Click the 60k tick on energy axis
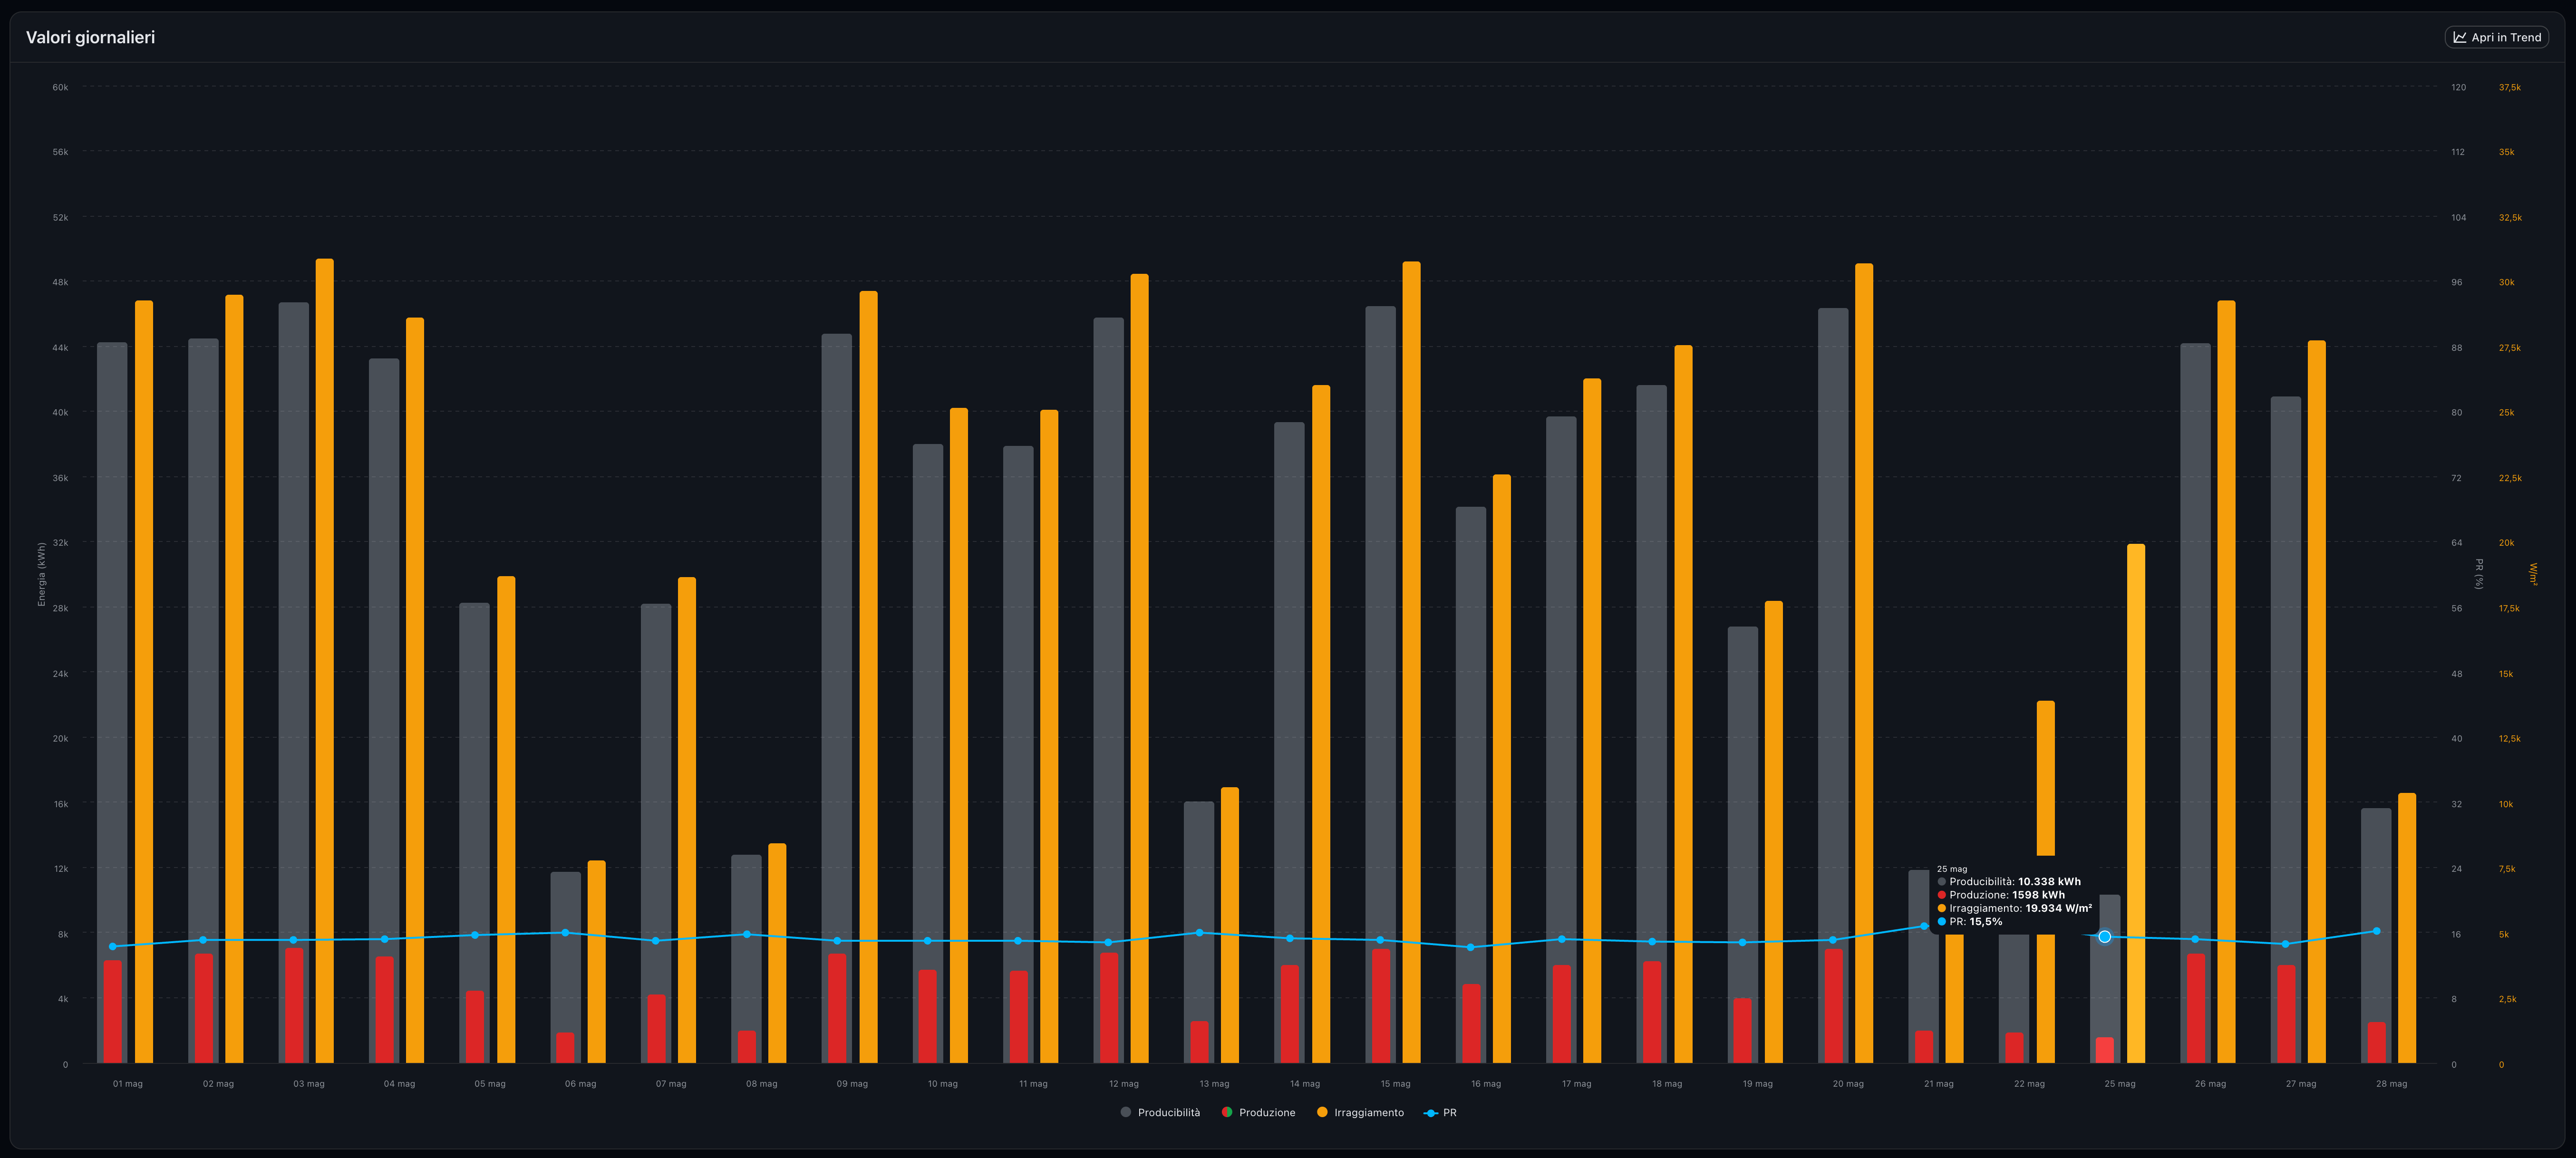The width and height of the screenshot is (2576, 1158). click(60, 87)
